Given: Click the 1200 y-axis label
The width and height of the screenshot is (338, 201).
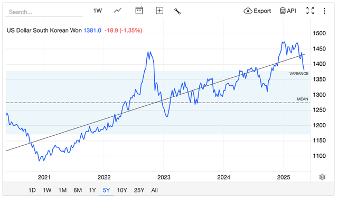Looking at the screenshot, I should pyautogui.click(x=319, y=125).
